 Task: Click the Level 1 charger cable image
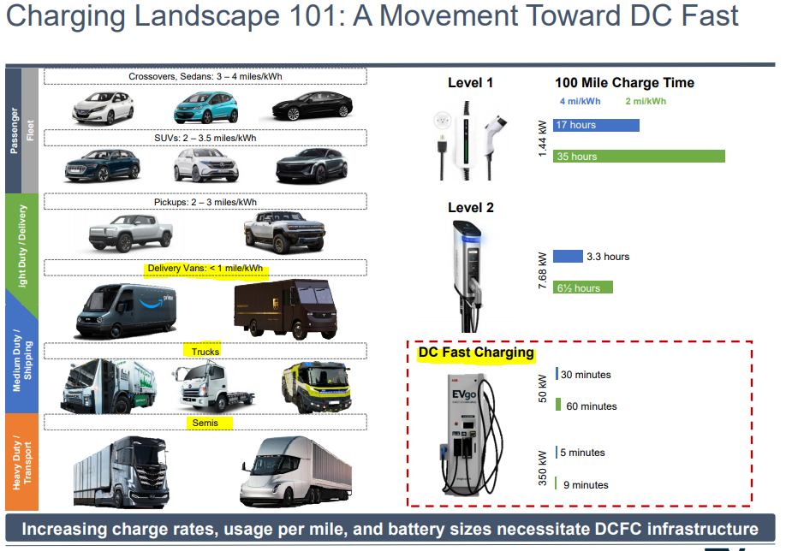tap(470, 141)
